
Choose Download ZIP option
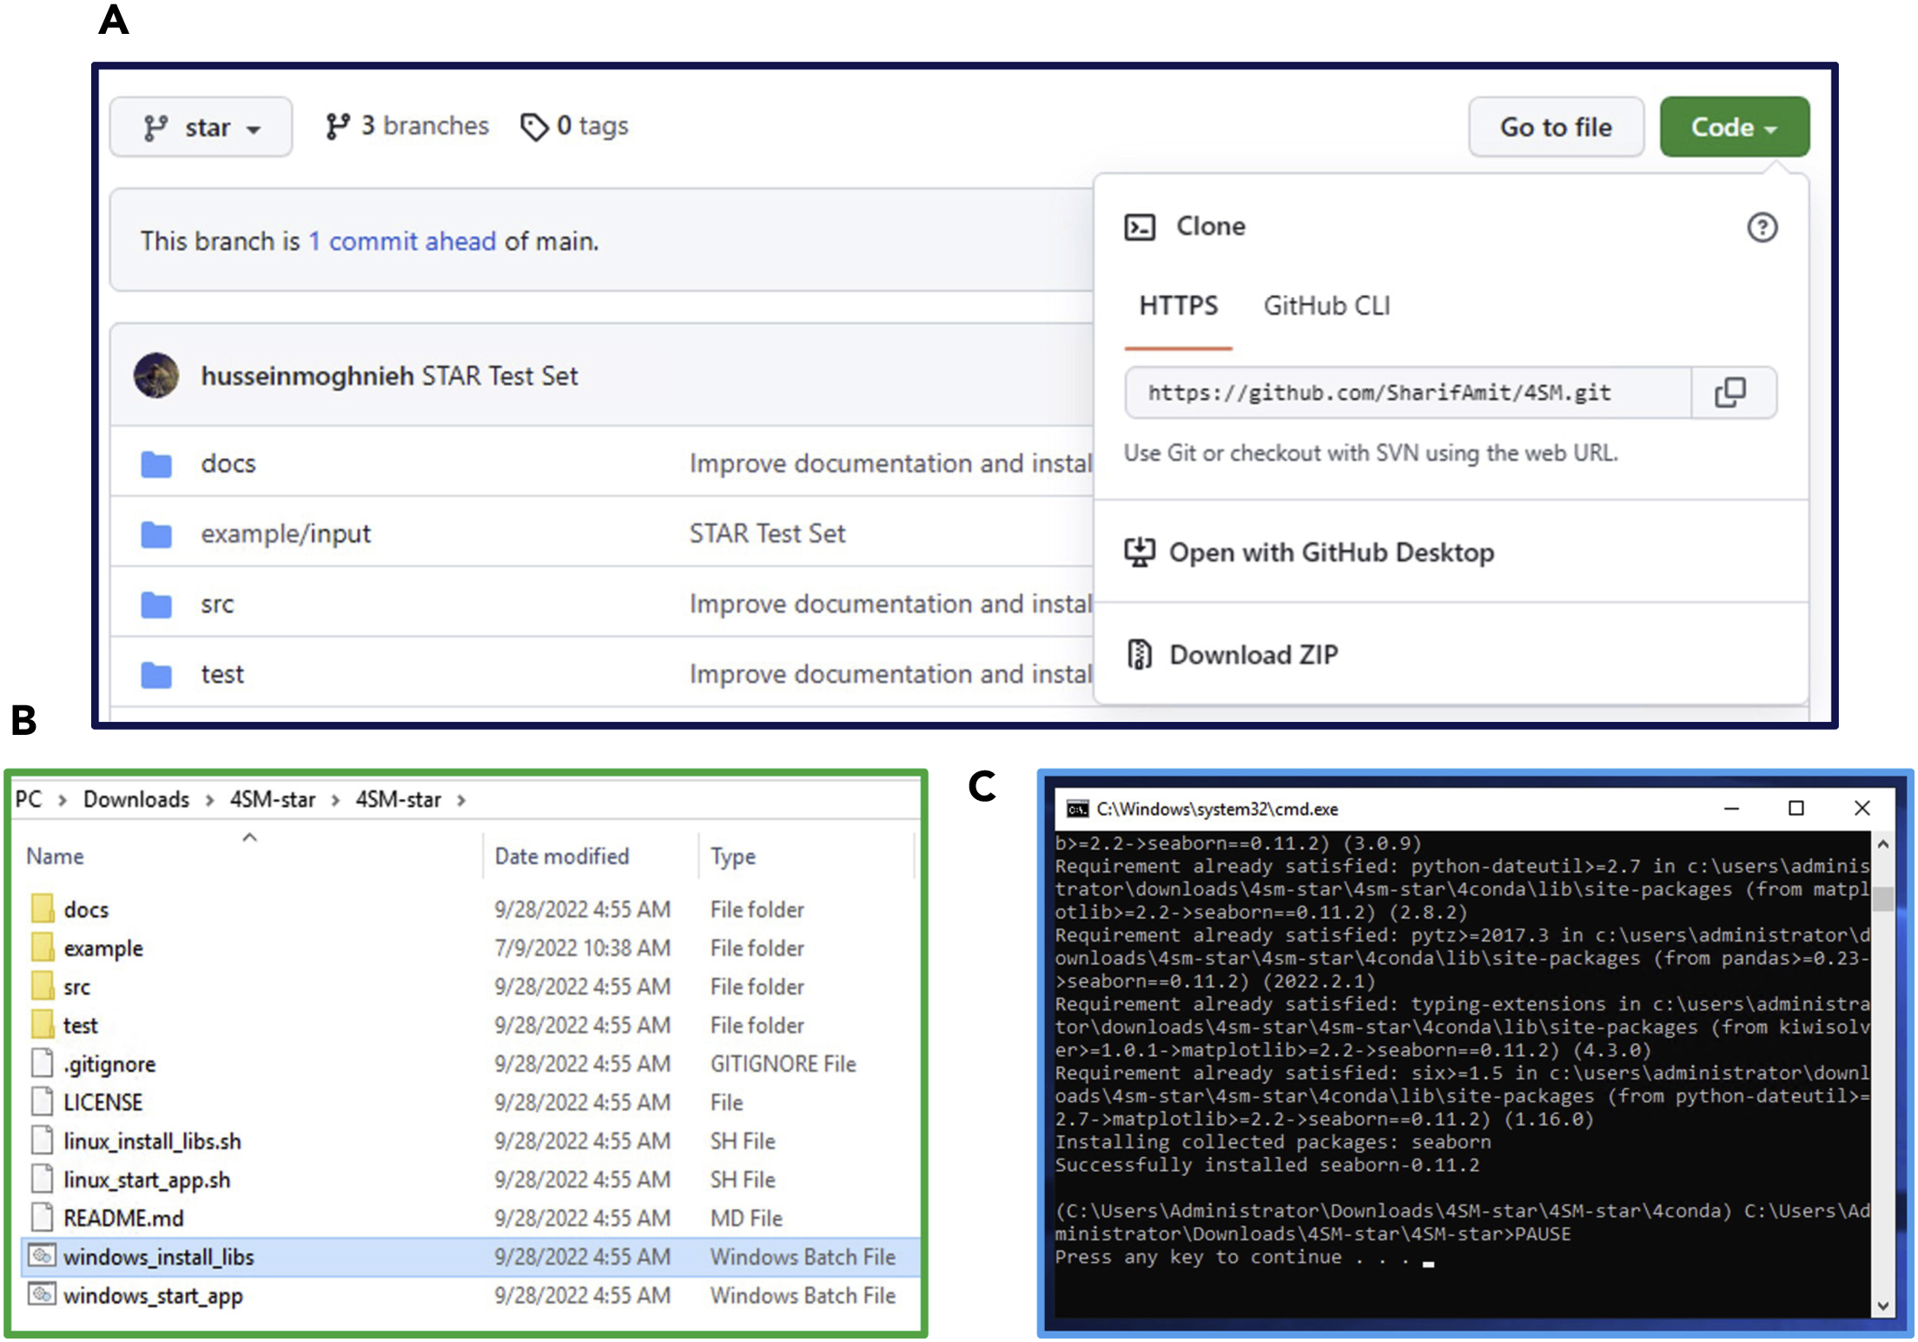click(x=1253, y=654)
